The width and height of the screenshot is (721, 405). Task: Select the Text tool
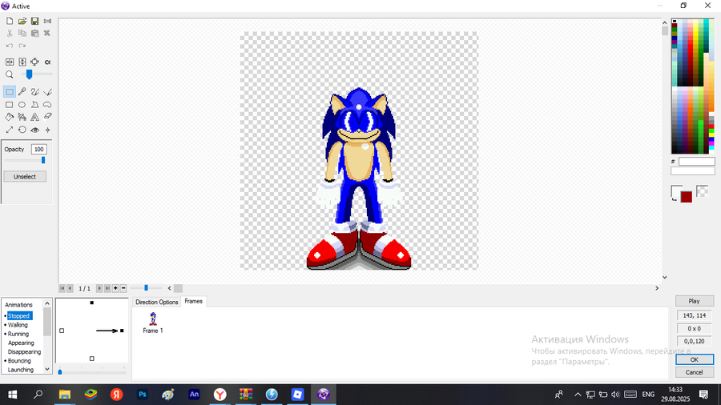[x=34, y=117]
